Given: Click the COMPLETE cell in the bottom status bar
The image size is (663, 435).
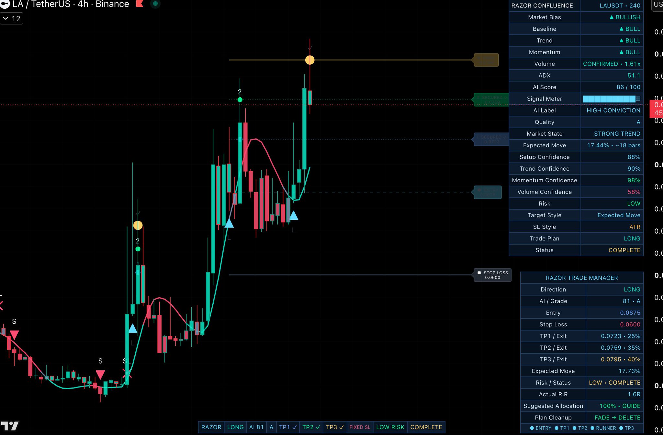Looking at the screenshot, I should click(x=426, y=427).
